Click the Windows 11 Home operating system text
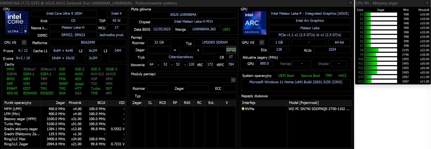431x149 pixels. (x=296, y=82)
